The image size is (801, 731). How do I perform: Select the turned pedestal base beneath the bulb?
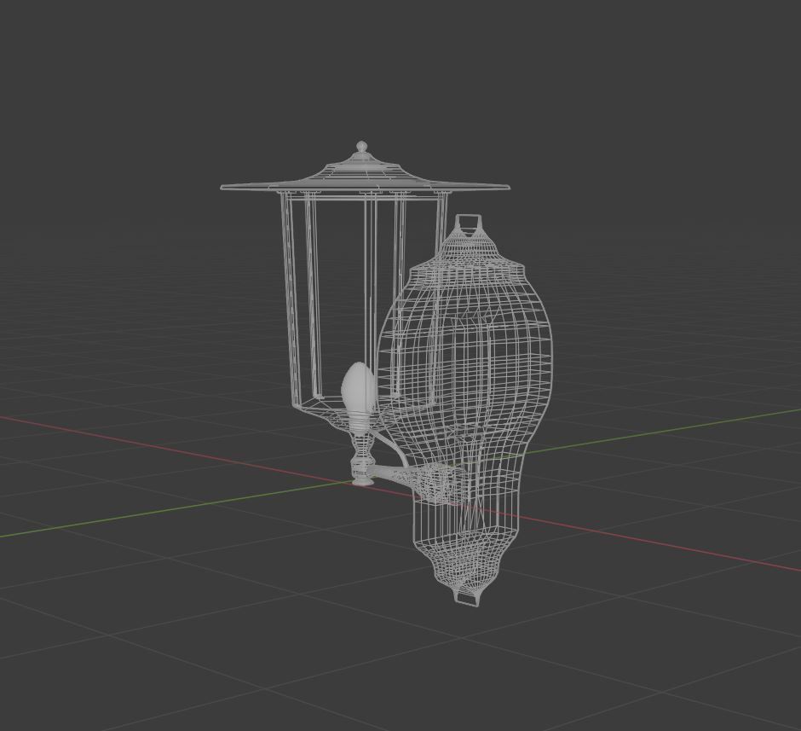[x=361, y=457]
